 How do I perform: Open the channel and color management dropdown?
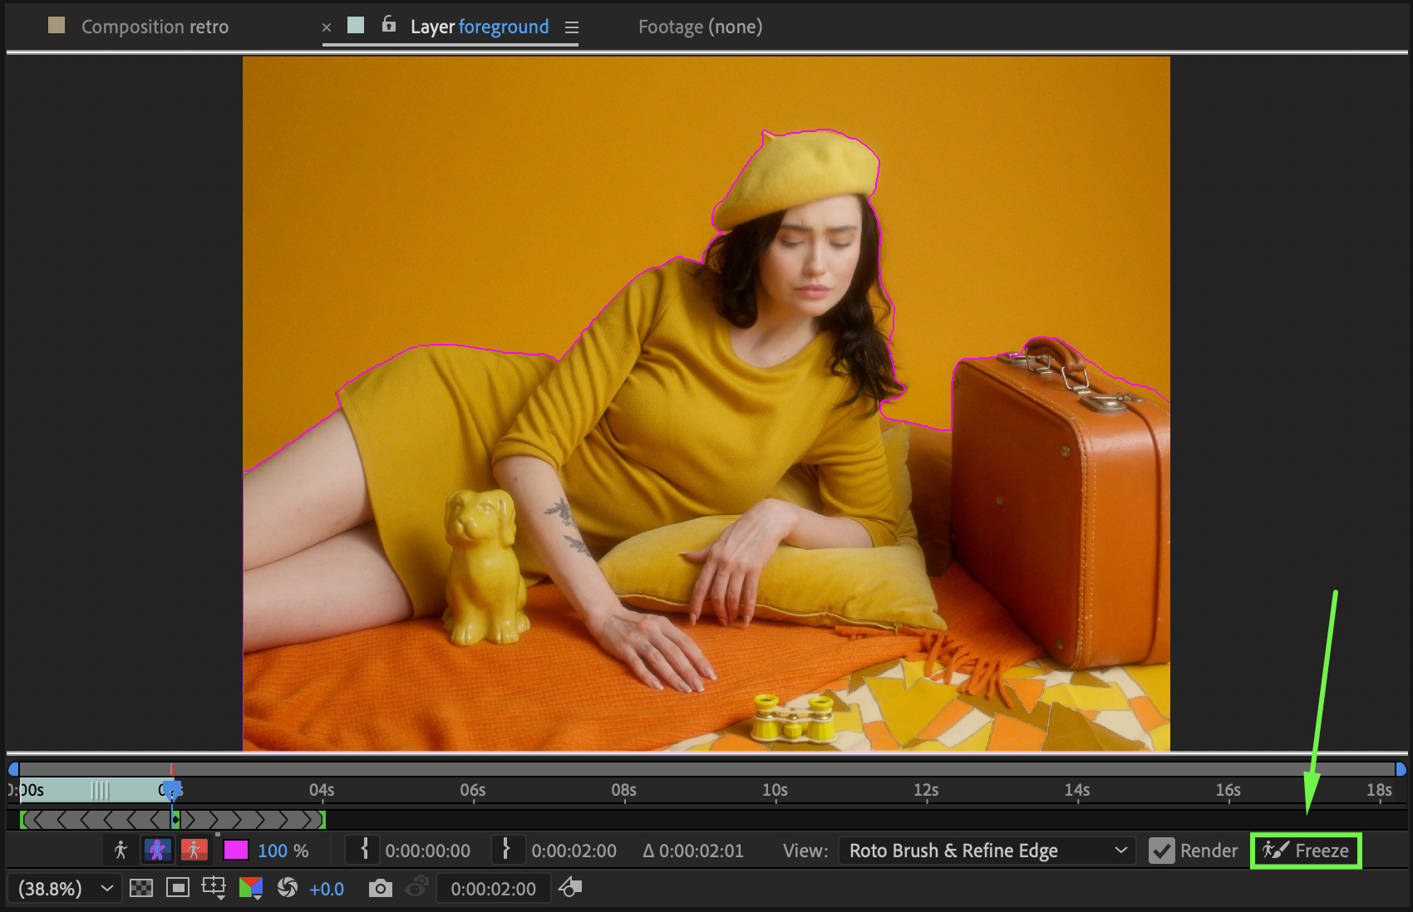[x=251, y=889]
